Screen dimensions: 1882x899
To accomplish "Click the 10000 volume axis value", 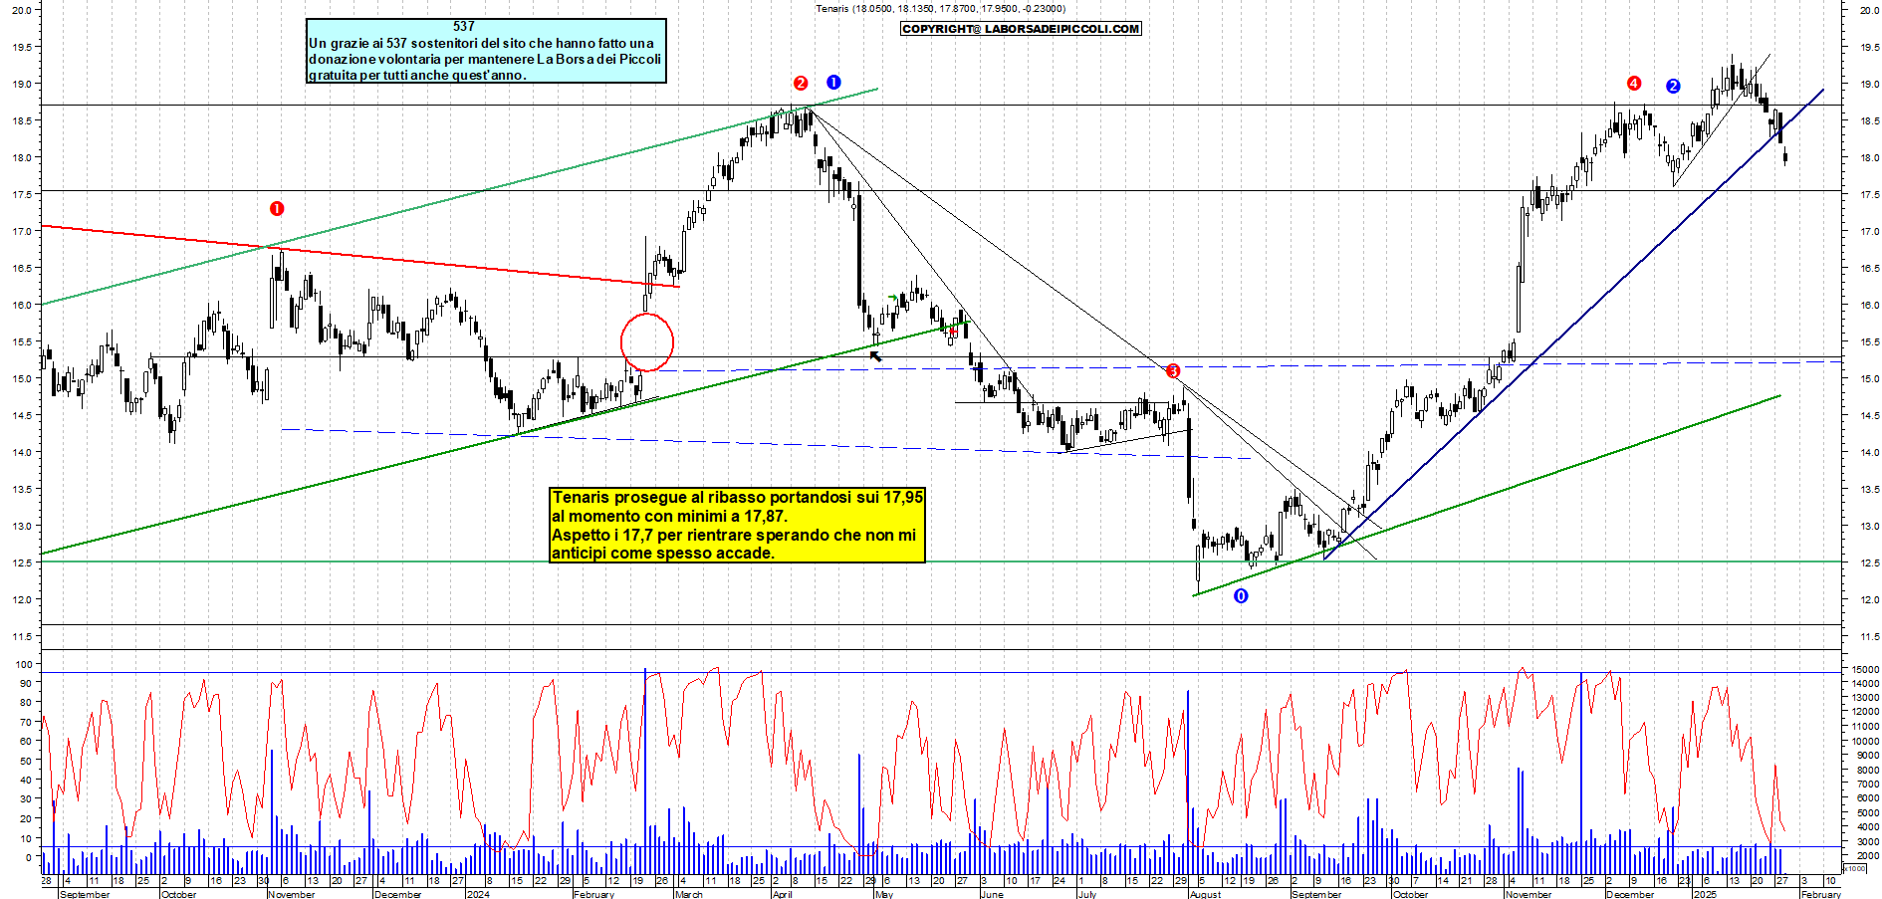I will [1864, 741].
